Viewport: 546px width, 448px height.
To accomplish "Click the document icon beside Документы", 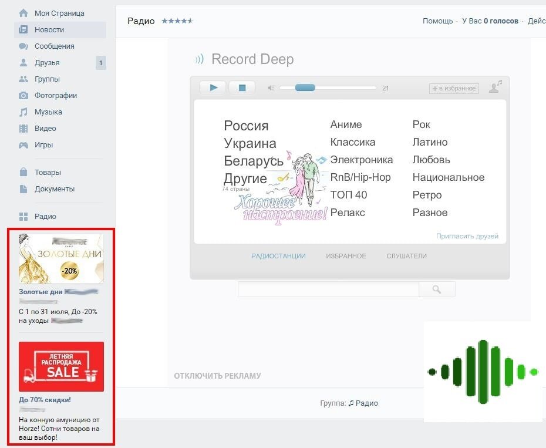I will coord(23,189).
